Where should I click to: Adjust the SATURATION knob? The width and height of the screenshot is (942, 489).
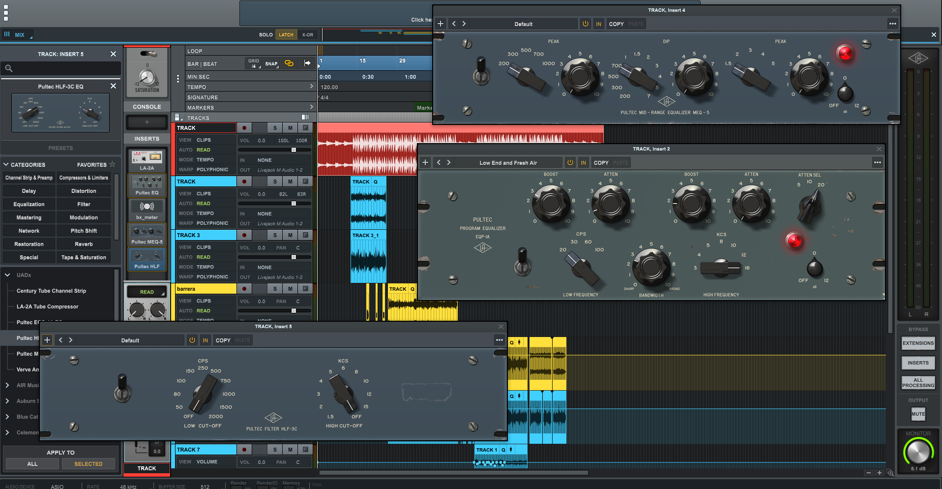(147, 78)
